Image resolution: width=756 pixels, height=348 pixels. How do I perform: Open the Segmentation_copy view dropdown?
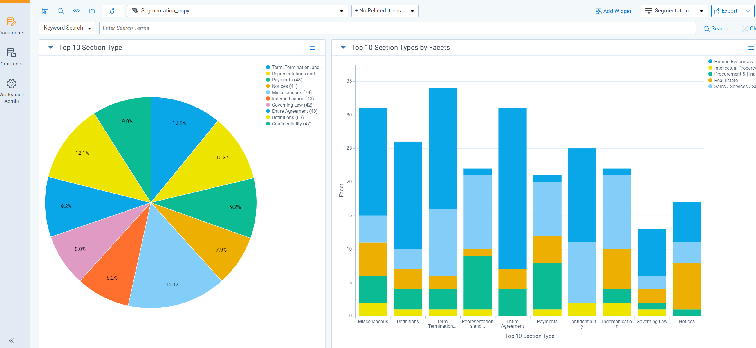tap(237, 11)
